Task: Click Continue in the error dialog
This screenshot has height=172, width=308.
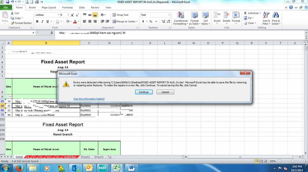Action: point(143,92)
